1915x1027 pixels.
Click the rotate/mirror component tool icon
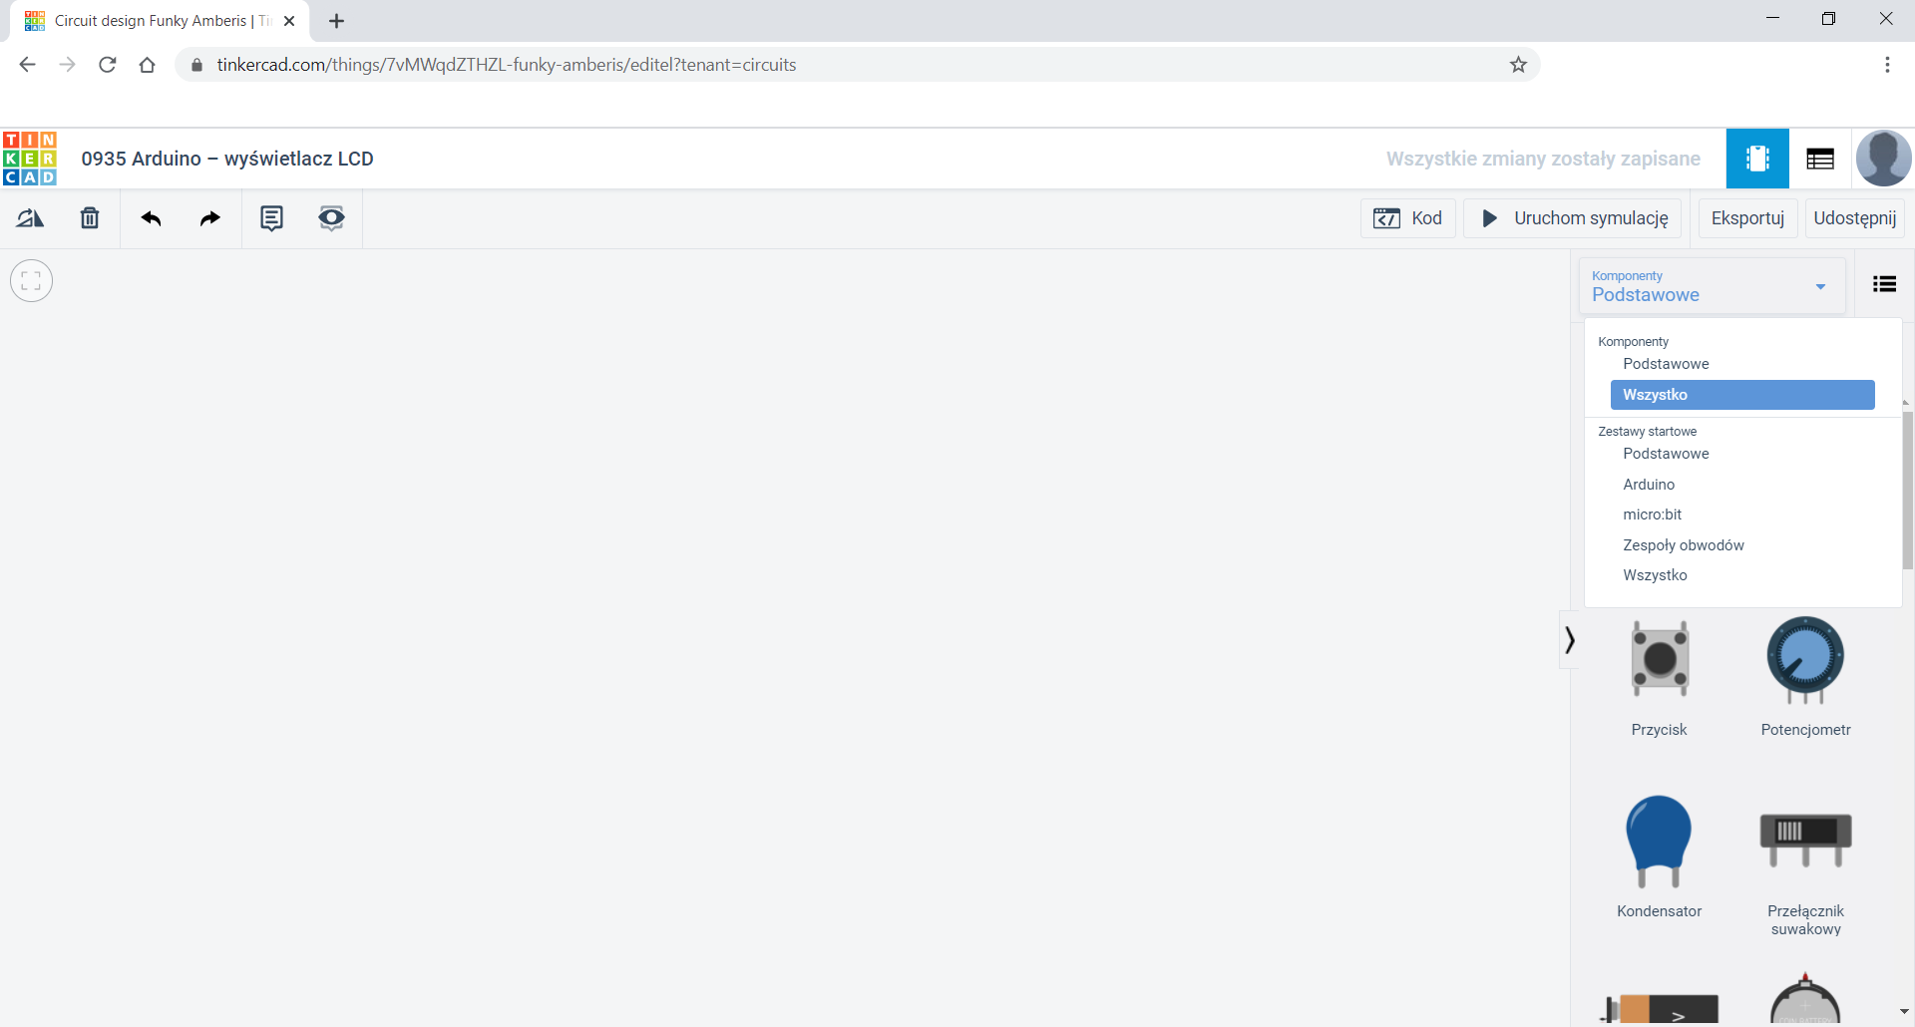(x=30, y=218)
